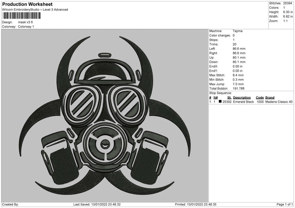Click the Max Jump value 7.0 mm

(x=238, y=84)
